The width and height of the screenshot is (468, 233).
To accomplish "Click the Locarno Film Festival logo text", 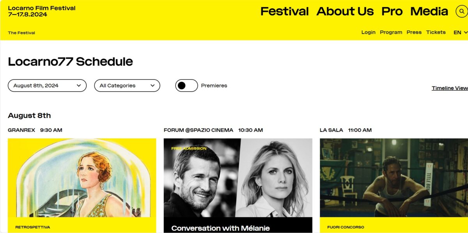I will 42,11.
